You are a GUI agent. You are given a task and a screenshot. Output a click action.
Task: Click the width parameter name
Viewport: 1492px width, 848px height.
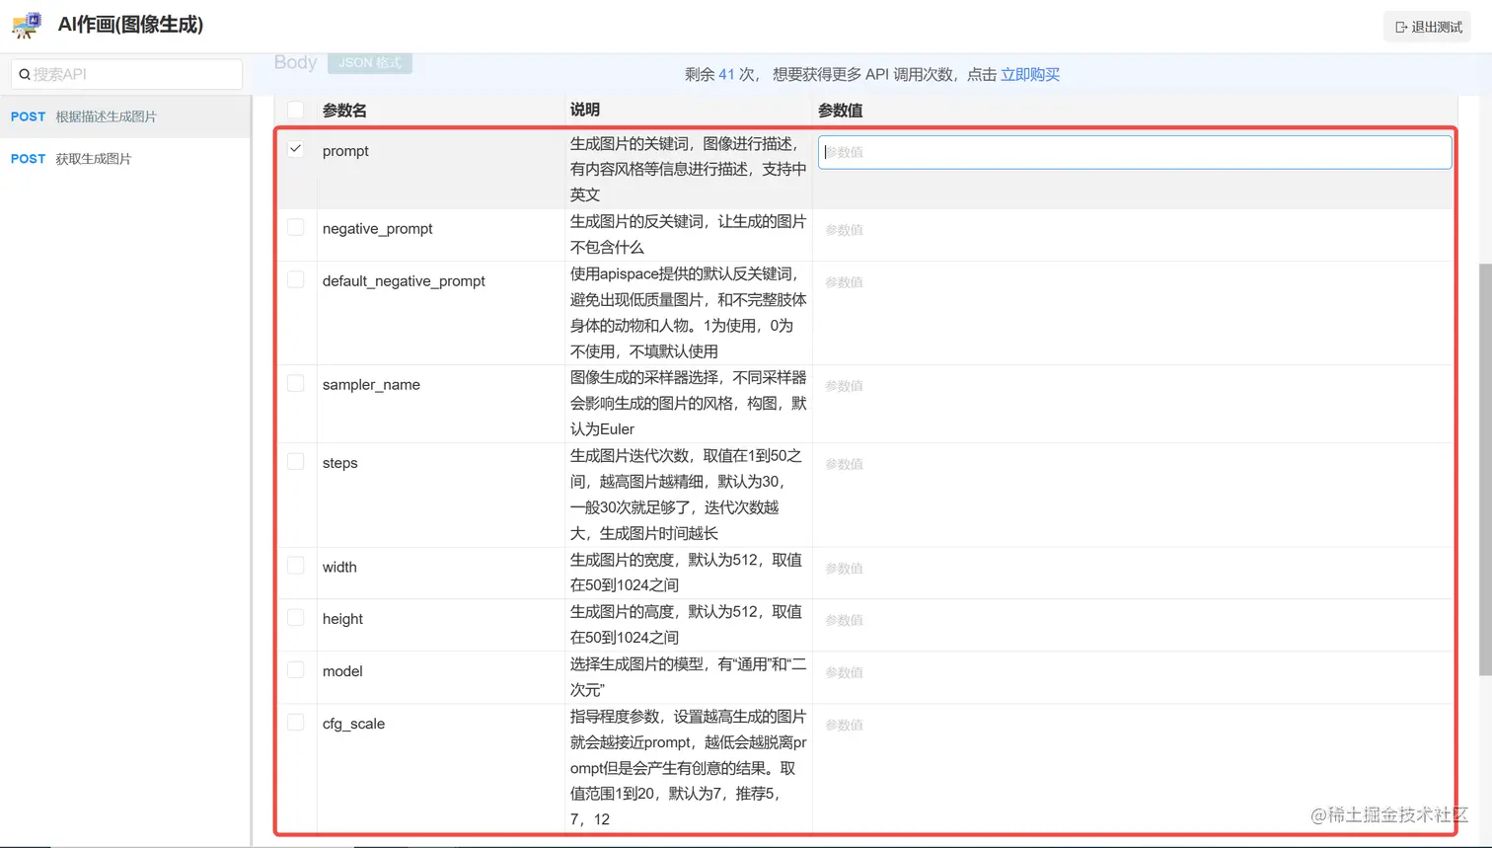(339, 568)
